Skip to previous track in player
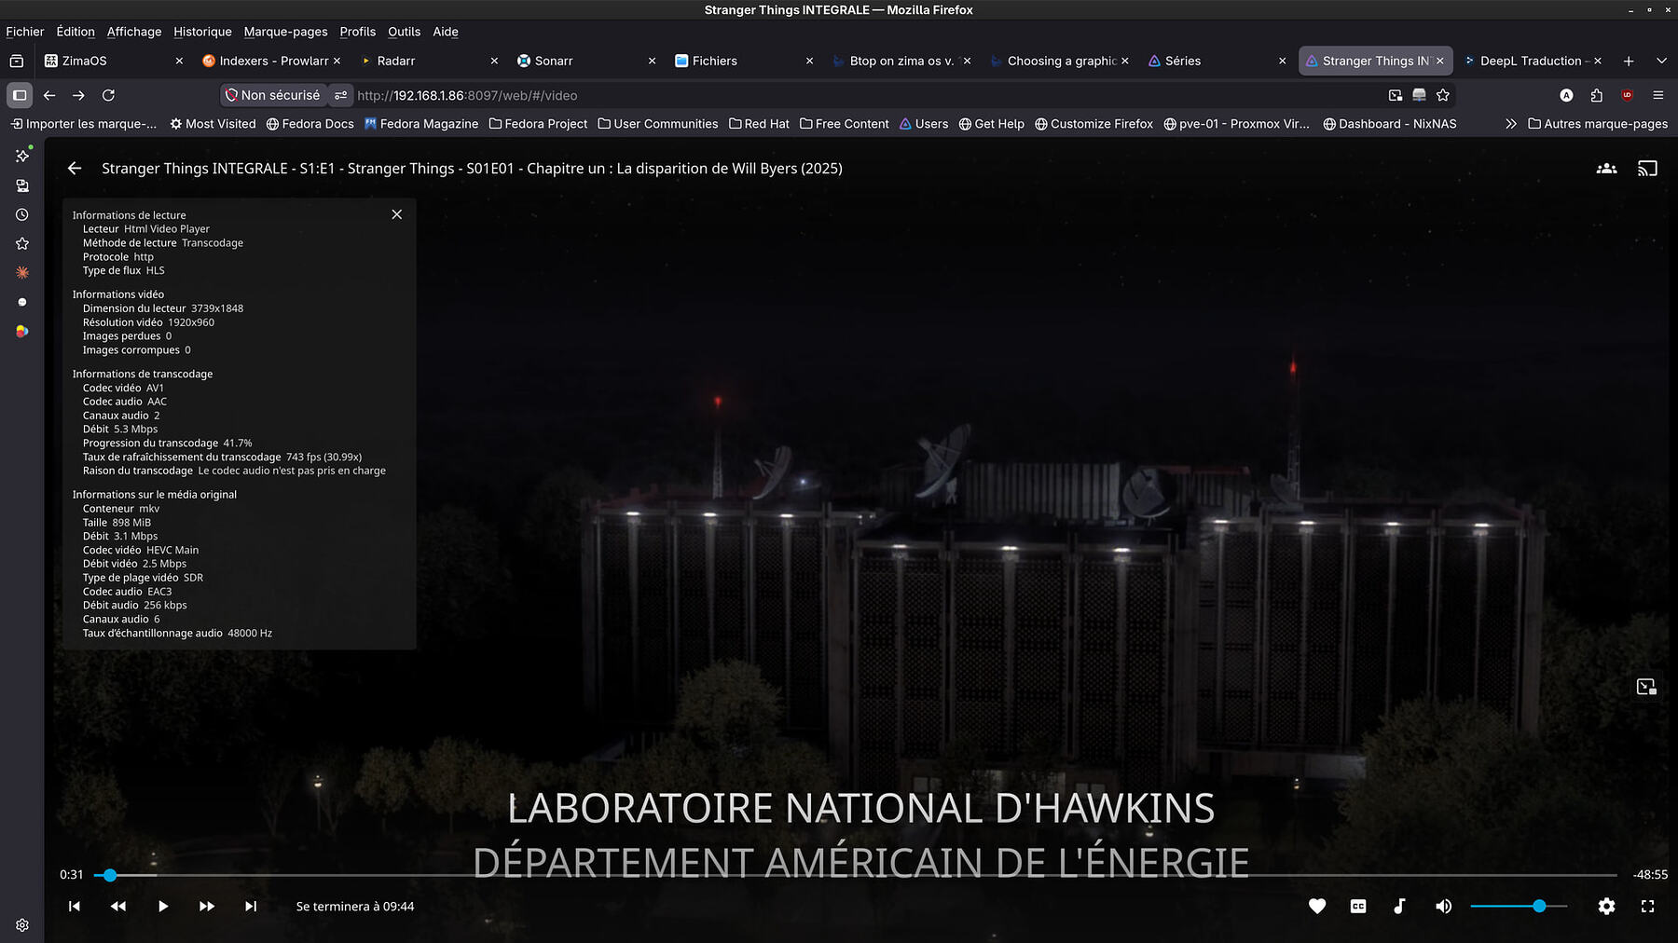The image size is (1678, 943). [x=75, y=906]
